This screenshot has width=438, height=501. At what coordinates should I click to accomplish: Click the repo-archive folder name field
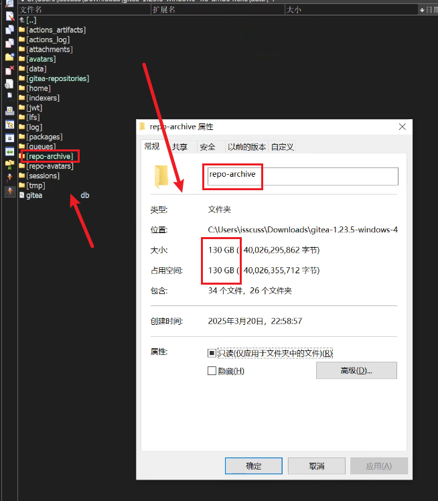click(x=300, y=175)
